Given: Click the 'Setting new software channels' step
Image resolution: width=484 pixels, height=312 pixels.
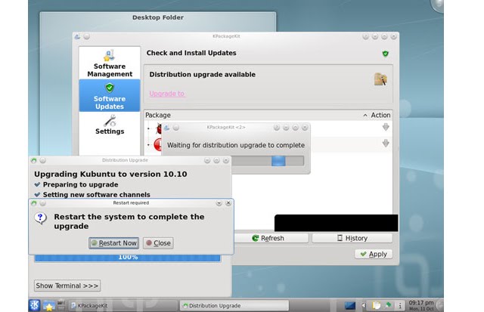Looking at the screenshot, I should coord(96,195).
